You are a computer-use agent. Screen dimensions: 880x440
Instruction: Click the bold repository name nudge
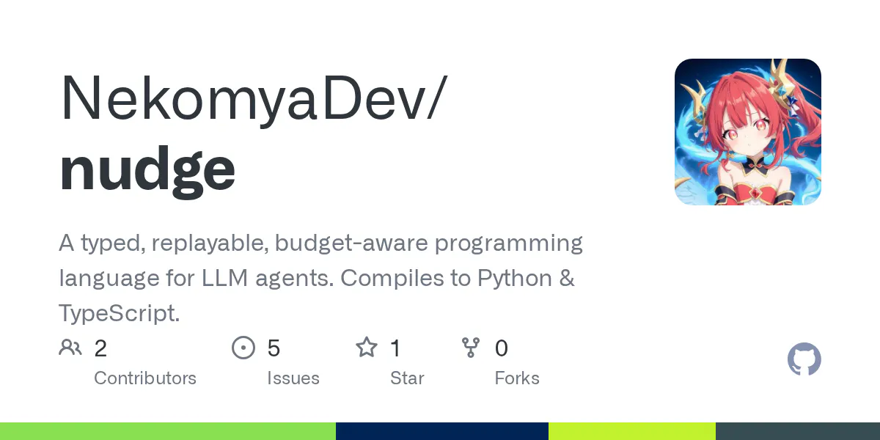(147, 170)
